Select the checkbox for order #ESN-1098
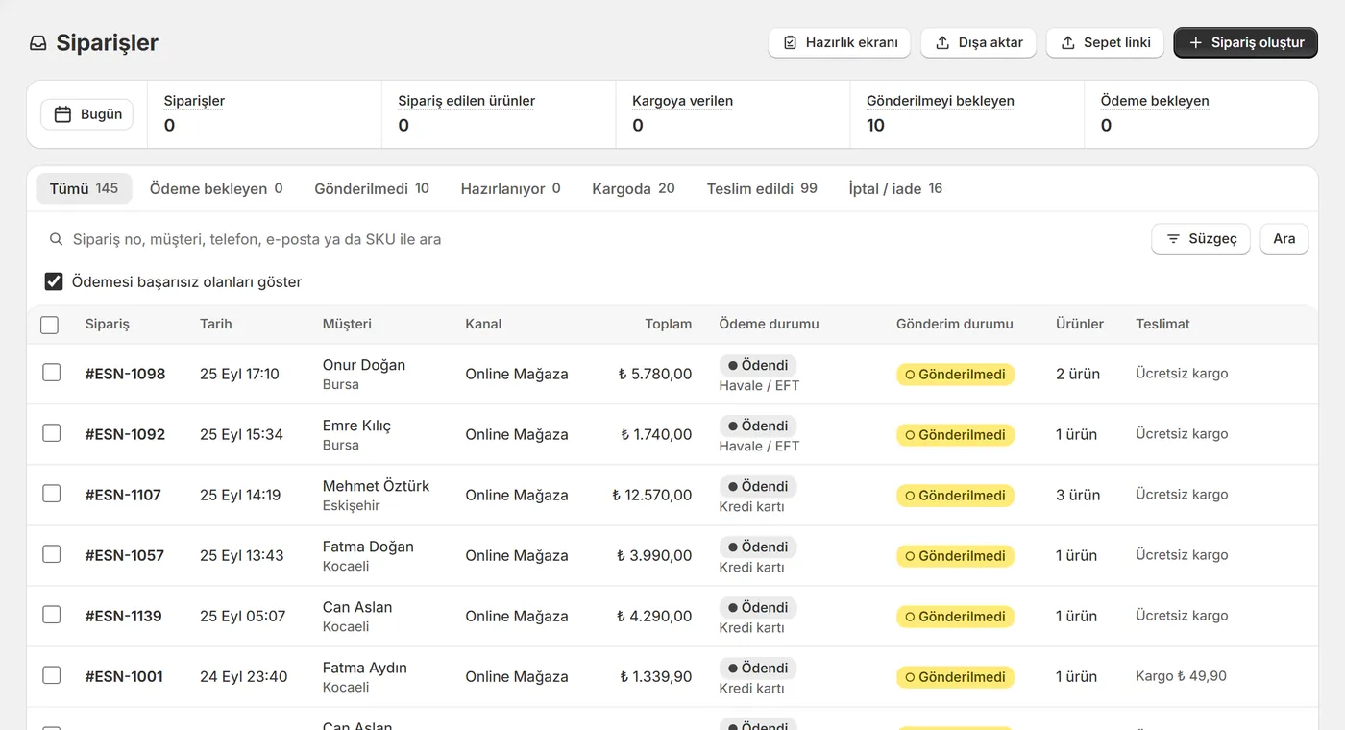1345x730 pixels. click(x=52, y=373)
